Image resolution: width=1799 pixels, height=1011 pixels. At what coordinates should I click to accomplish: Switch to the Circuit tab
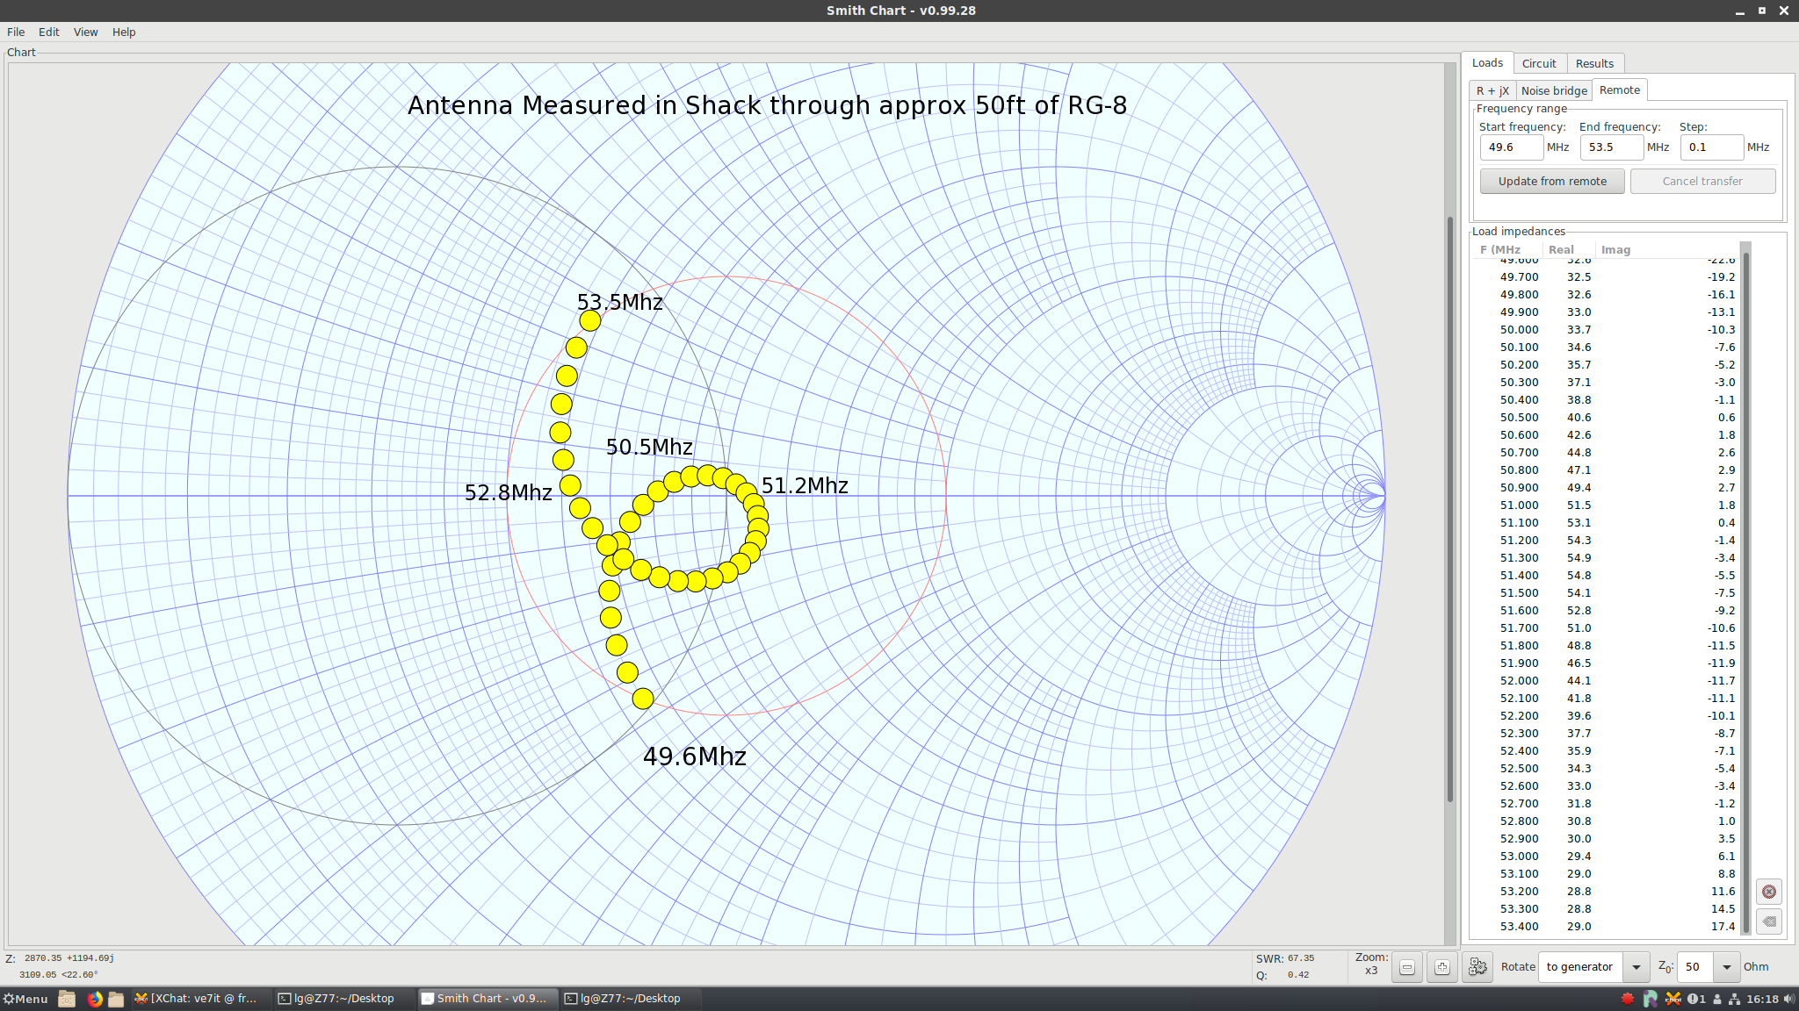point(1539,64)
